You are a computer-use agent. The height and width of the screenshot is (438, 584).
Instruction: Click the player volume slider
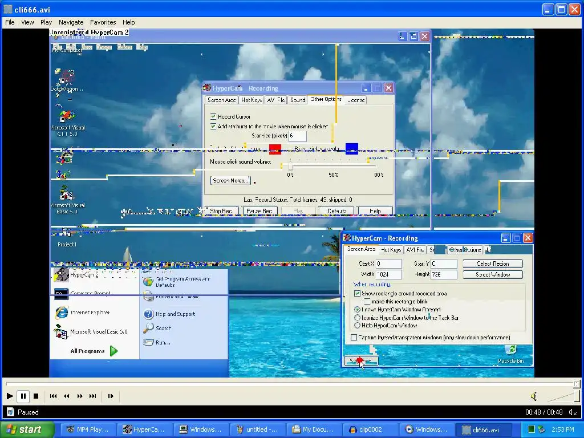click(563, 397)
